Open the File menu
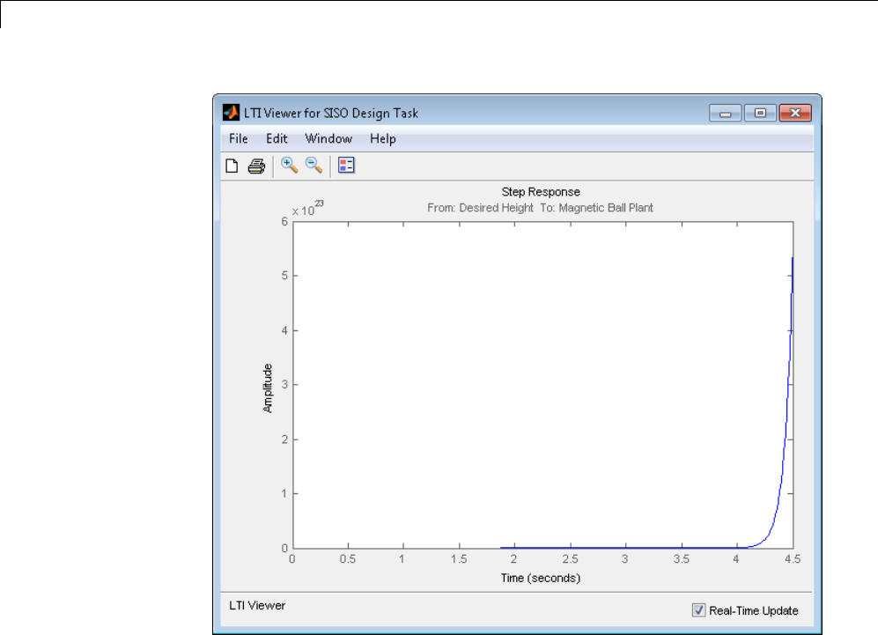Image resolution: width=878 pixels, height=635 pixels. 239,138
